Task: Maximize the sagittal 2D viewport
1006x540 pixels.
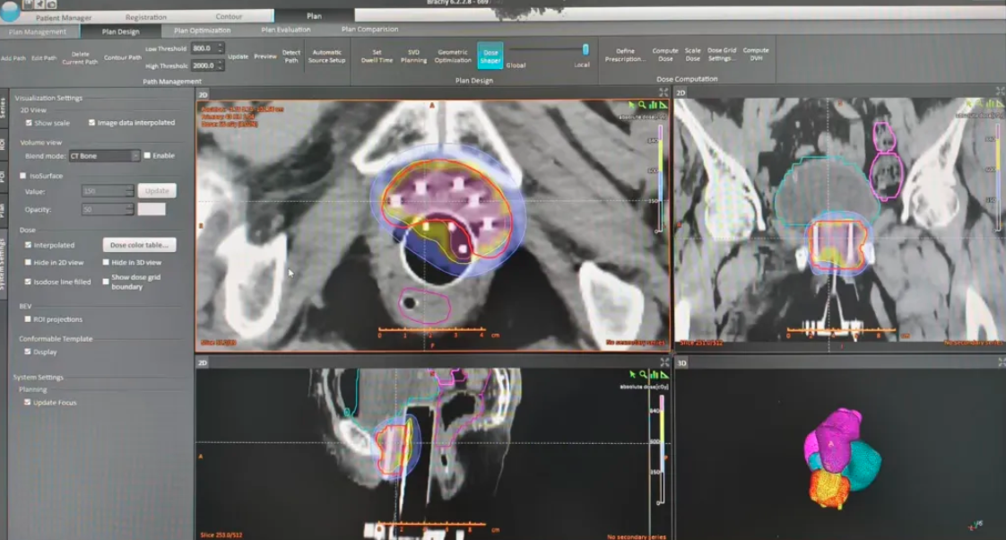Action: (x=664, y=362)
